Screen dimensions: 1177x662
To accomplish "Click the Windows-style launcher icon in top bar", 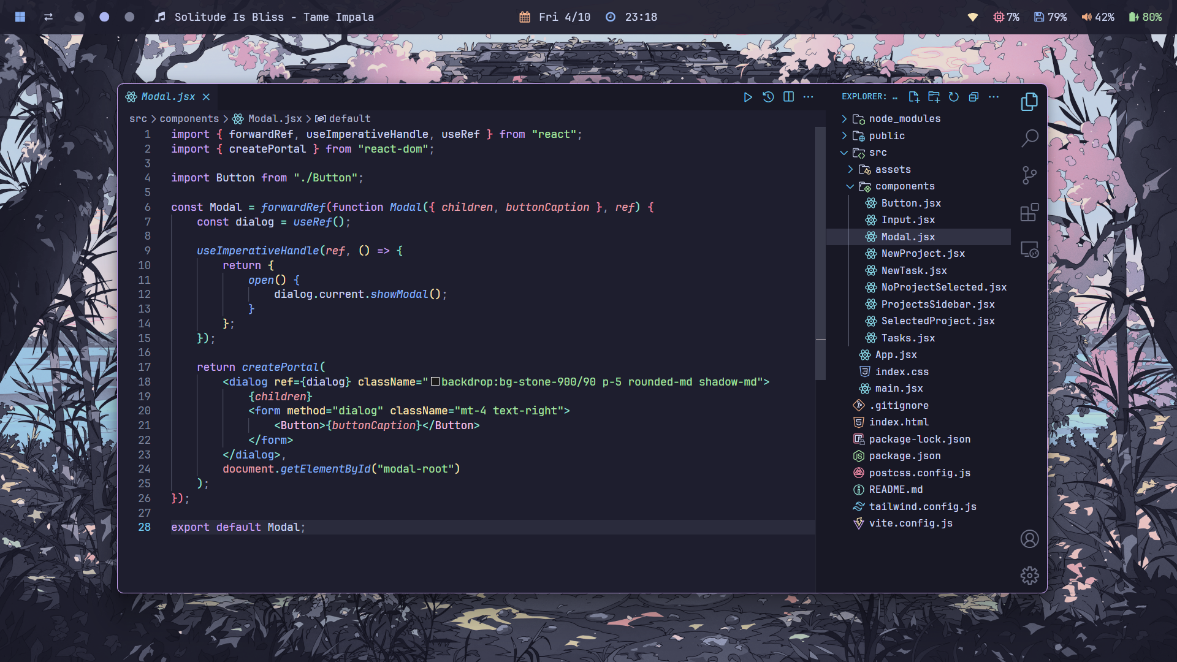I will pos(20,17).
